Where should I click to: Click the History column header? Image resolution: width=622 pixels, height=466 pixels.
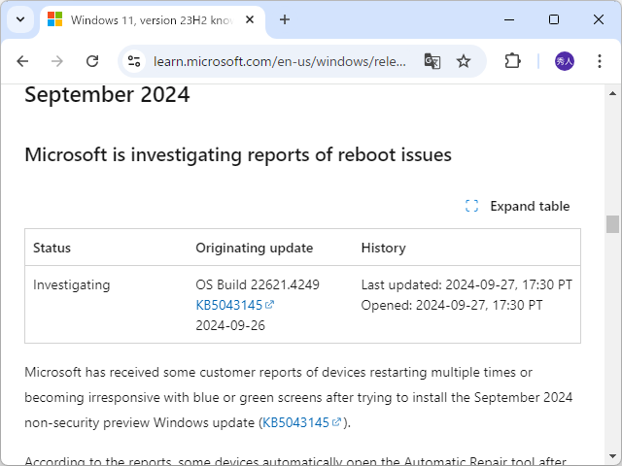click(383, 248)
